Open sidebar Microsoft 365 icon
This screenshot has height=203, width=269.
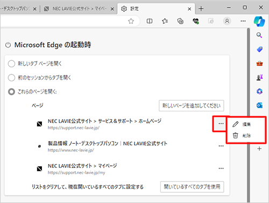(x=259, y=92)
